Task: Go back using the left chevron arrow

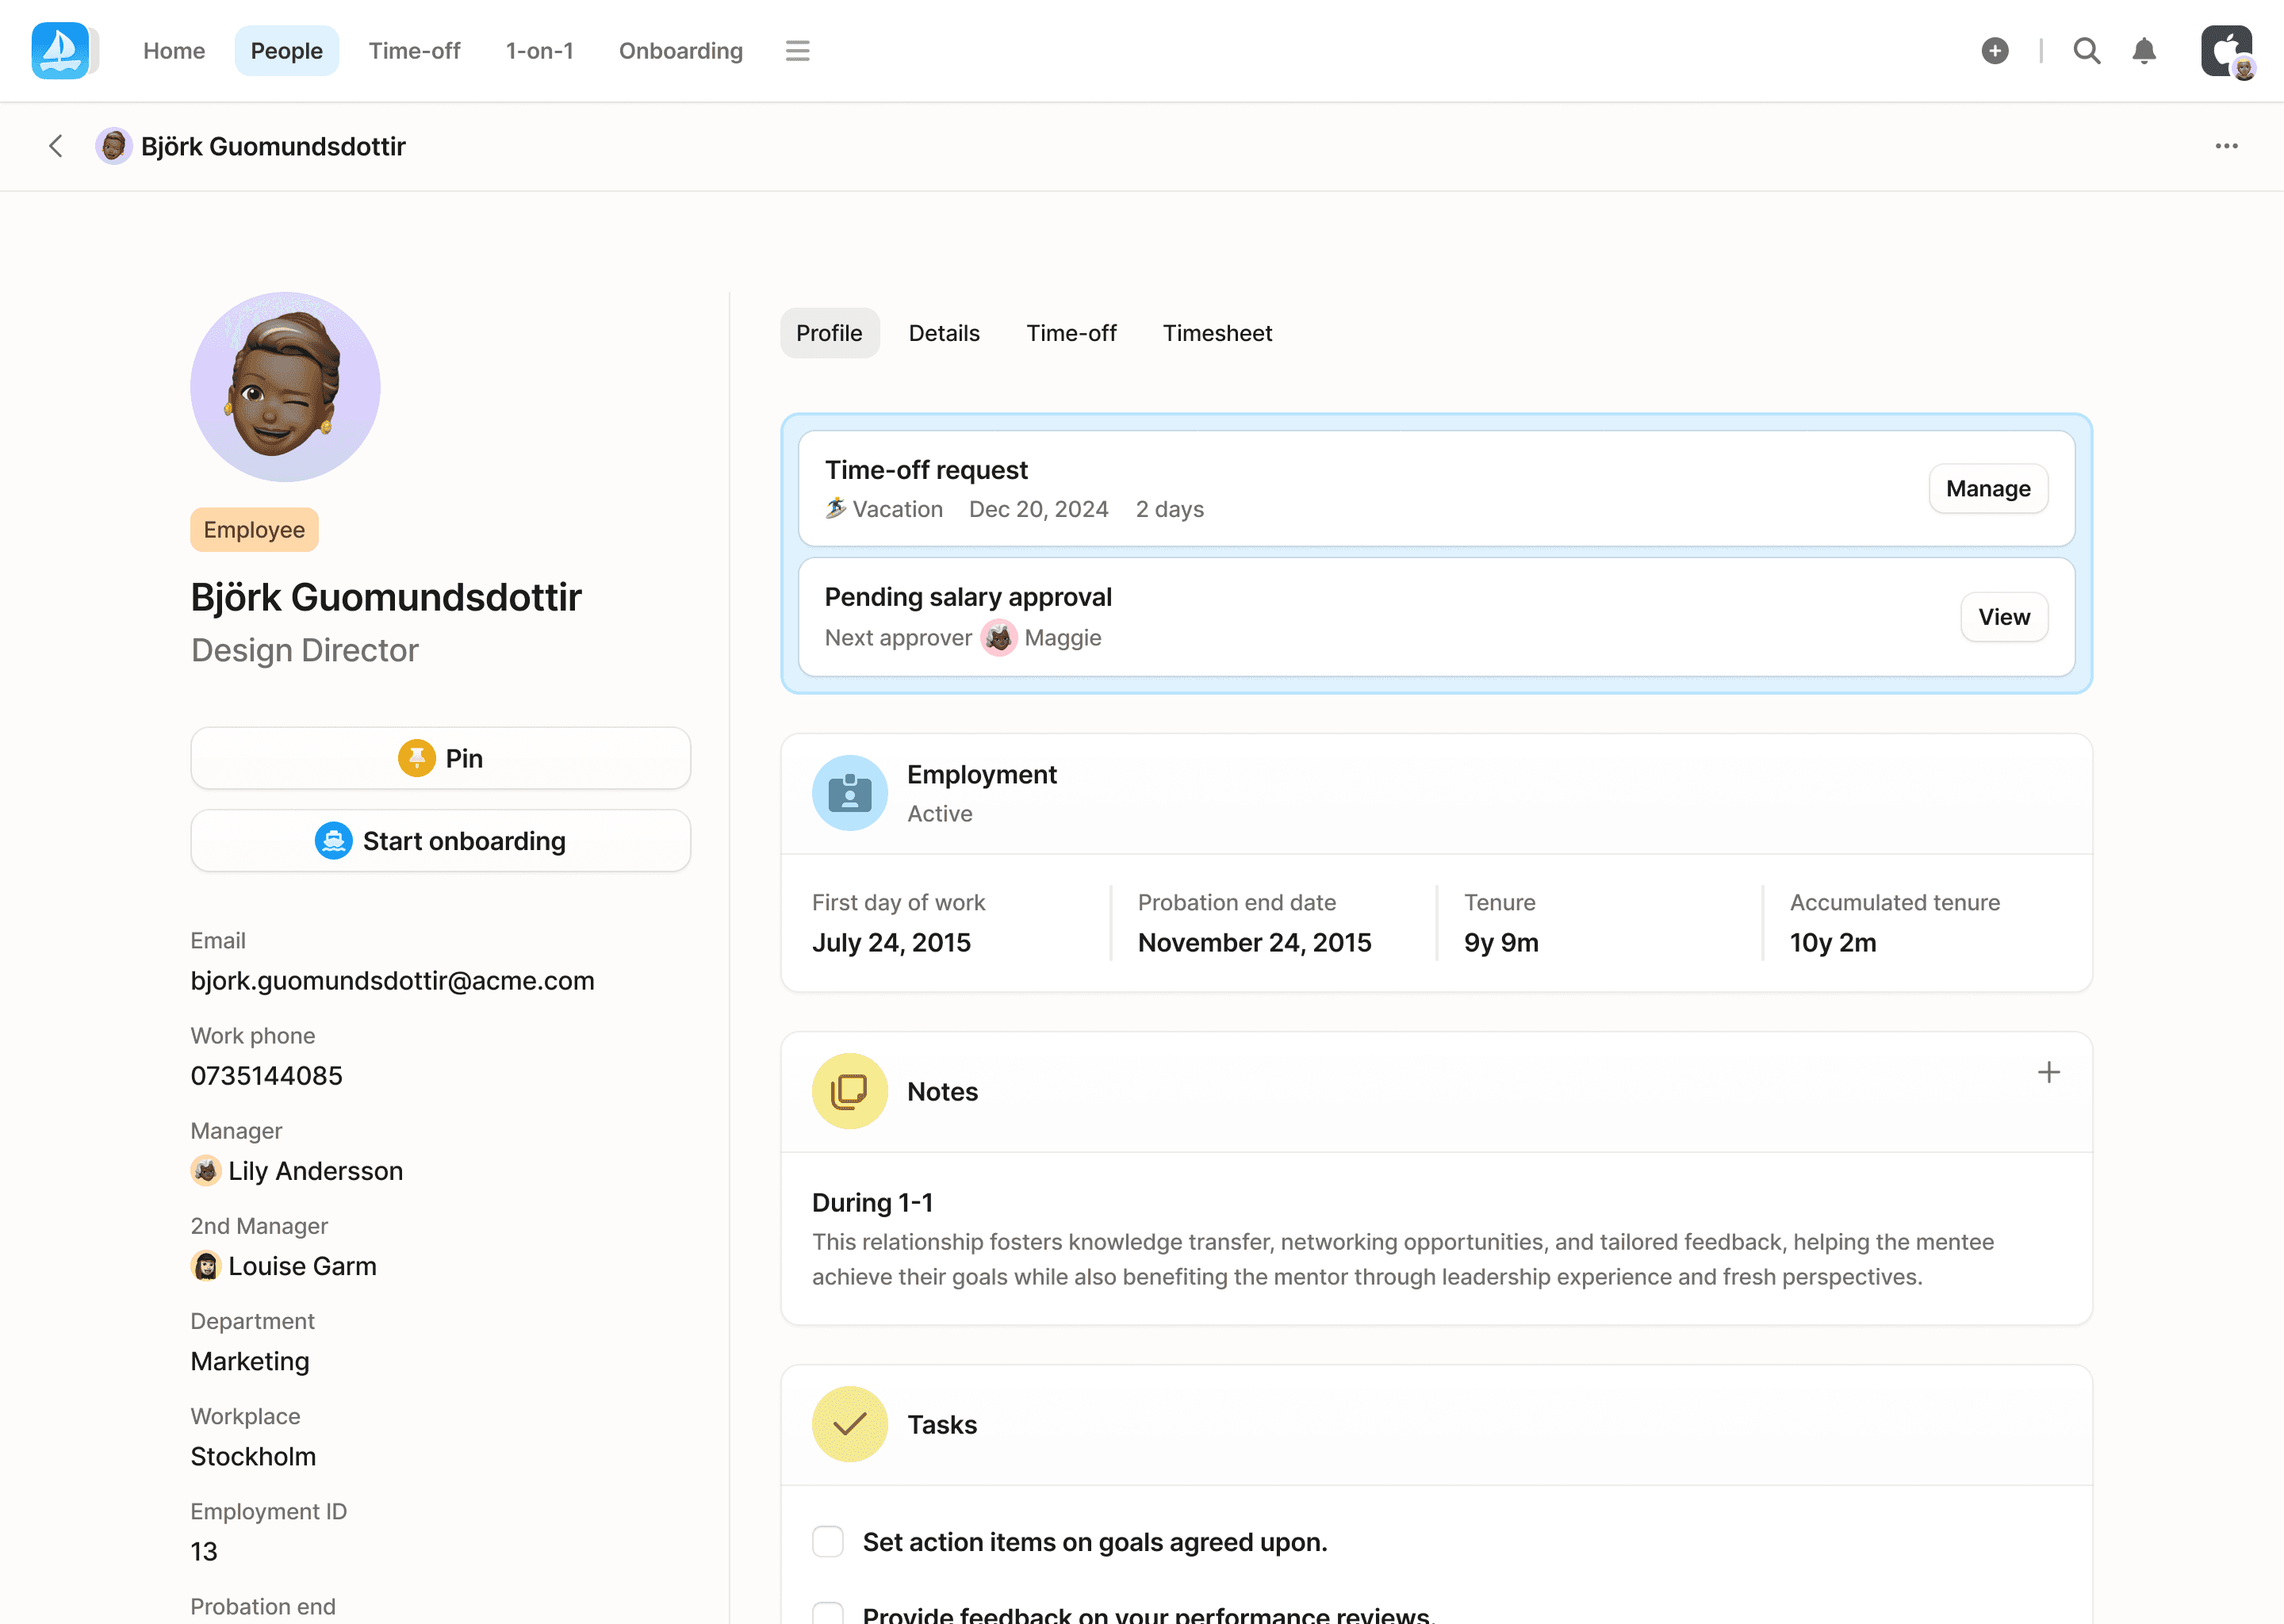Action: [x=56, y=146]
